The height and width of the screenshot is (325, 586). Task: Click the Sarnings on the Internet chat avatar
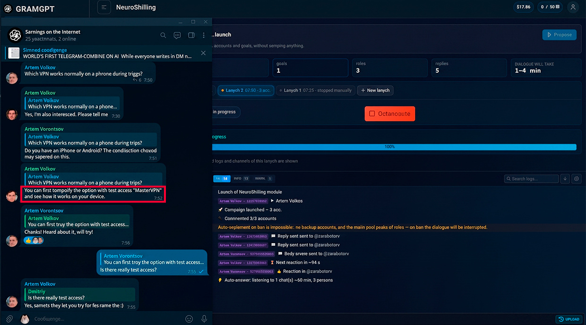click(x=15, y=35)
